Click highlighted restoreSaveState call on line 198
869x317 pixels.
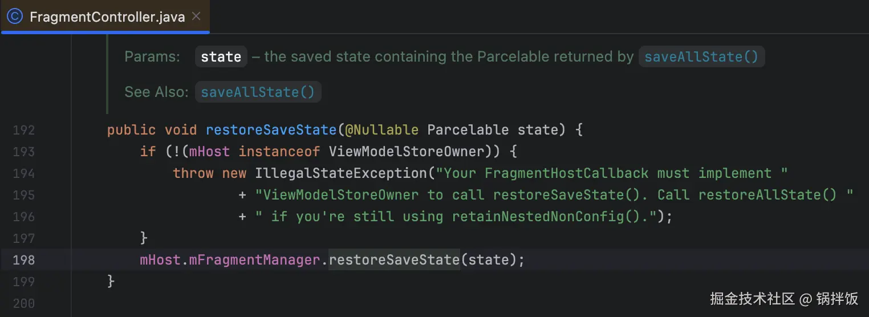pyautogui.click(x=394, y=260)
